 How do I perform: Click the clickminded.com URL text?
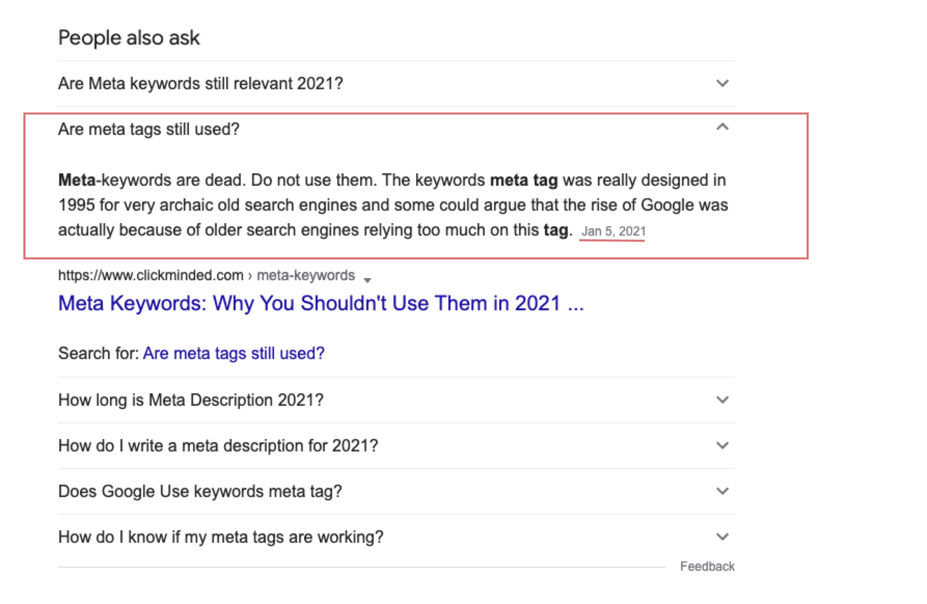point(151,275)
